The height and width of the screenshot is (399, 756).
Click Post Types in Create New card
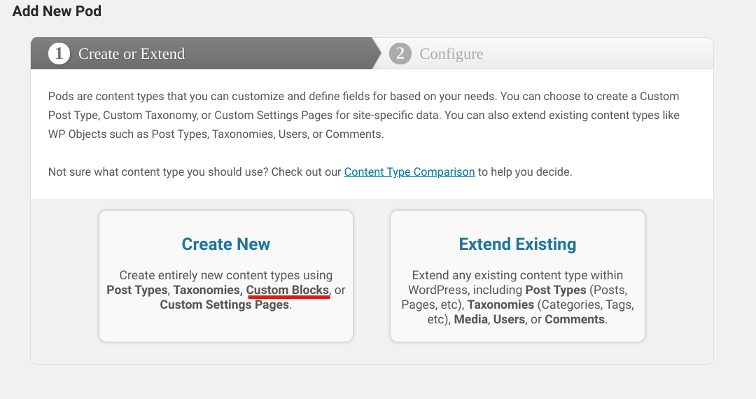click(x=137, y=290)
